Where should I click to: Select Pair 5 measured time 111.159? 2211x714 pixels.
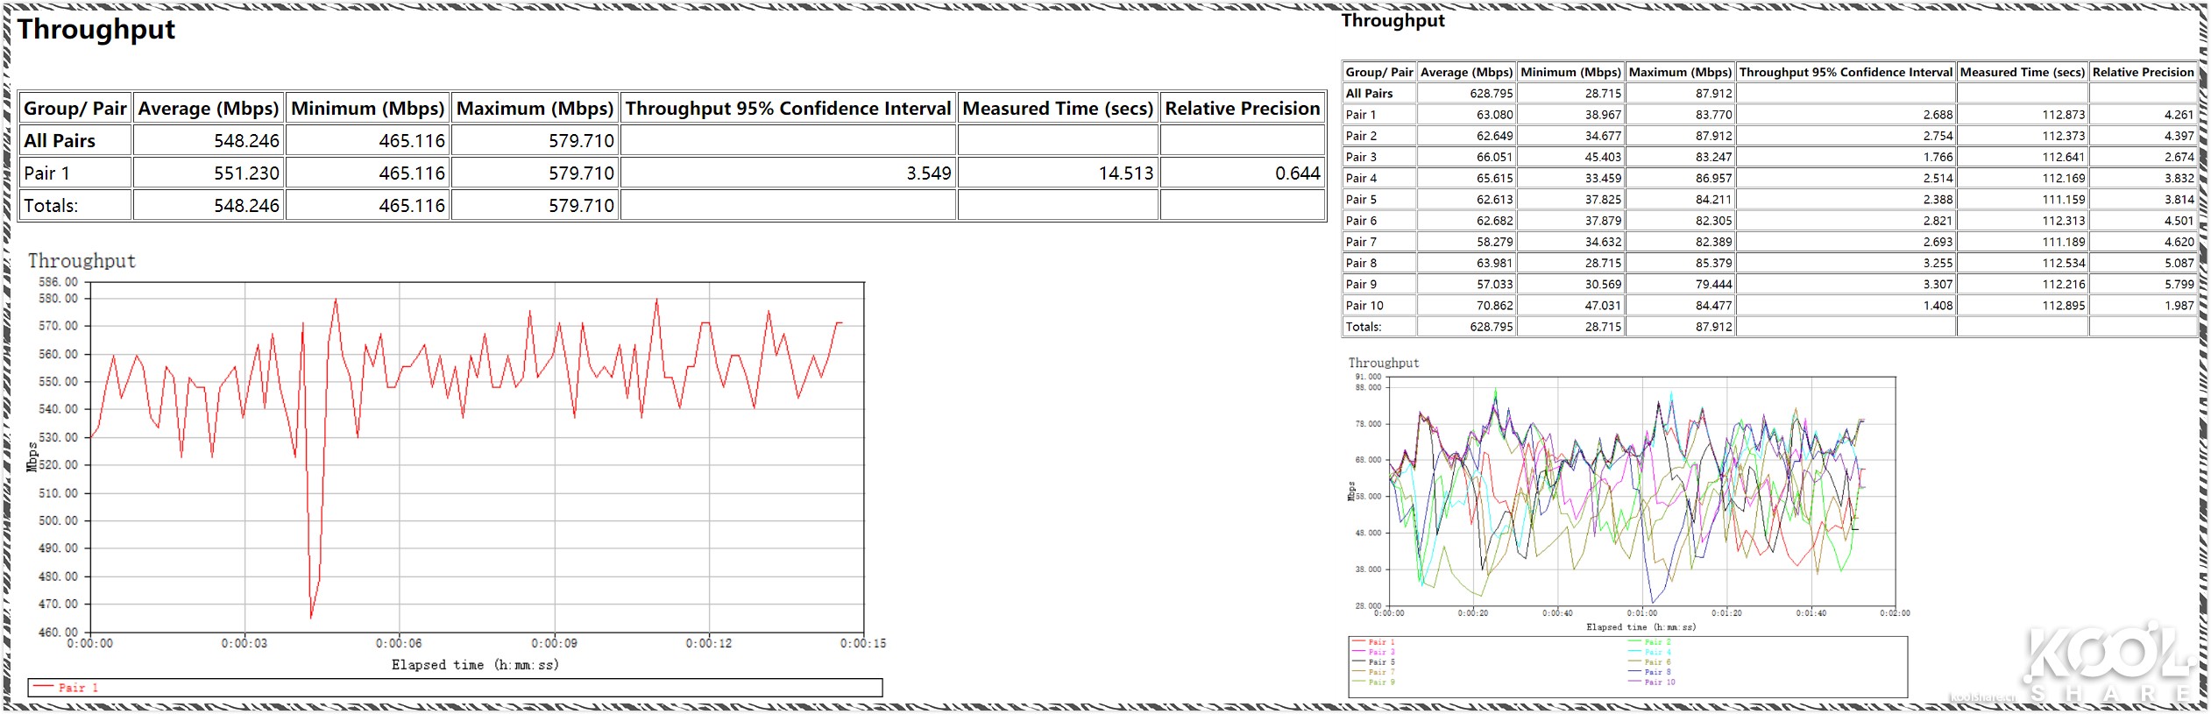coord(2064,200)
